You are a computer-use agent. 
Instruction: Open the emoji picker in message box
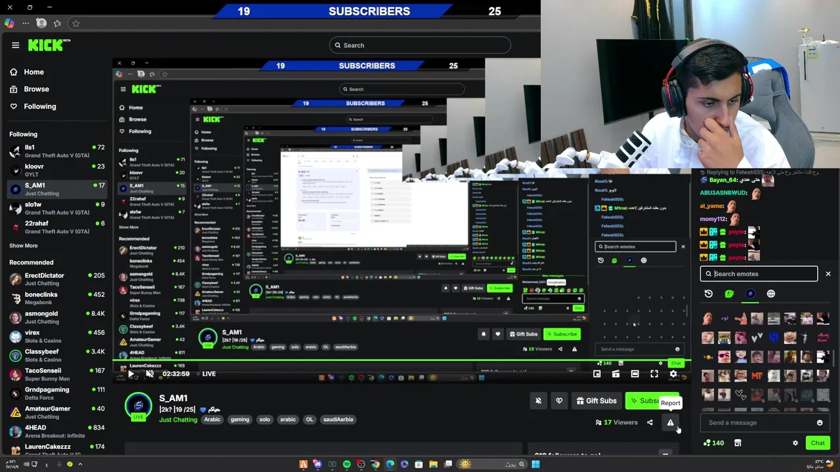pos(820,423)
